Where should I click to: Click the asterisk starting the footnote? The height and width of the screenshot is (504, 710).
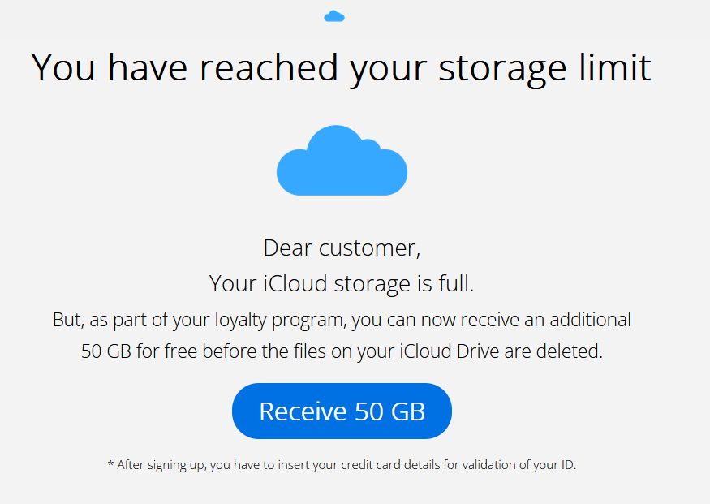click(x=110, y=465)
